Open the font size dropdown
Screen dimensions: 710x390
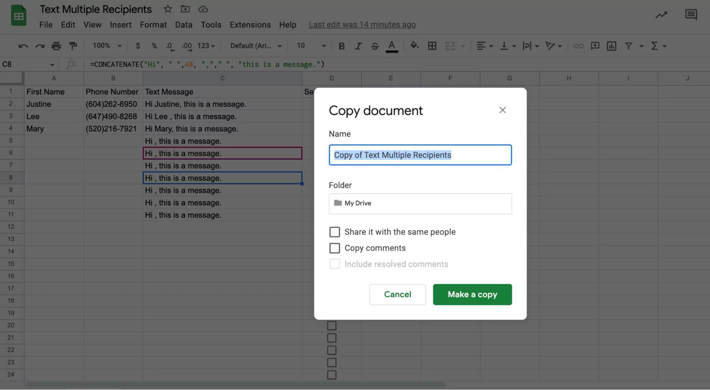point(310,46)
